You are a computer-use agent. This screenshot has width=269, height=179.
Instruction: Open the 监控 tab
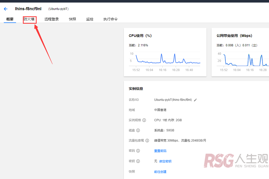90,19
